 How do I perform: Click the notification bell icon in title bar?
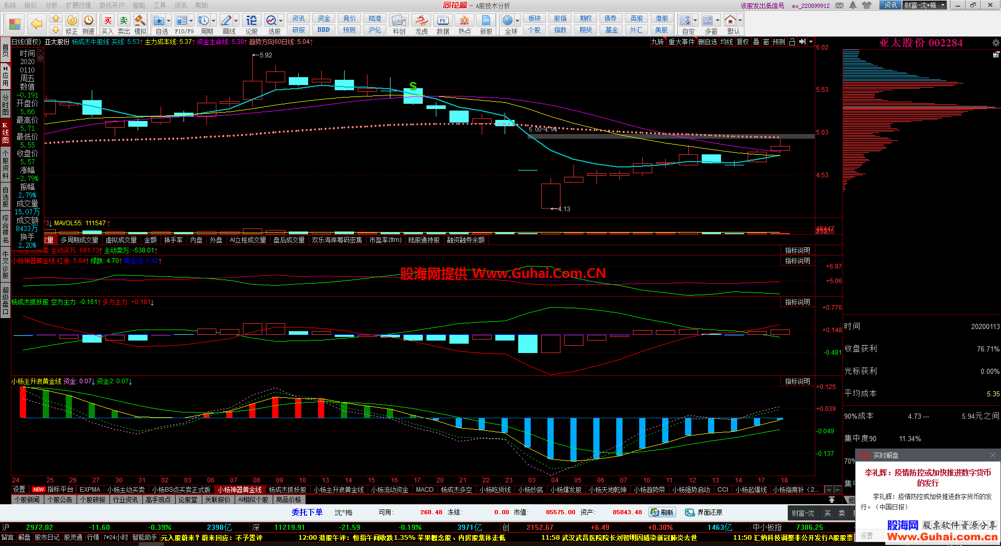click(x=853, y=5)
